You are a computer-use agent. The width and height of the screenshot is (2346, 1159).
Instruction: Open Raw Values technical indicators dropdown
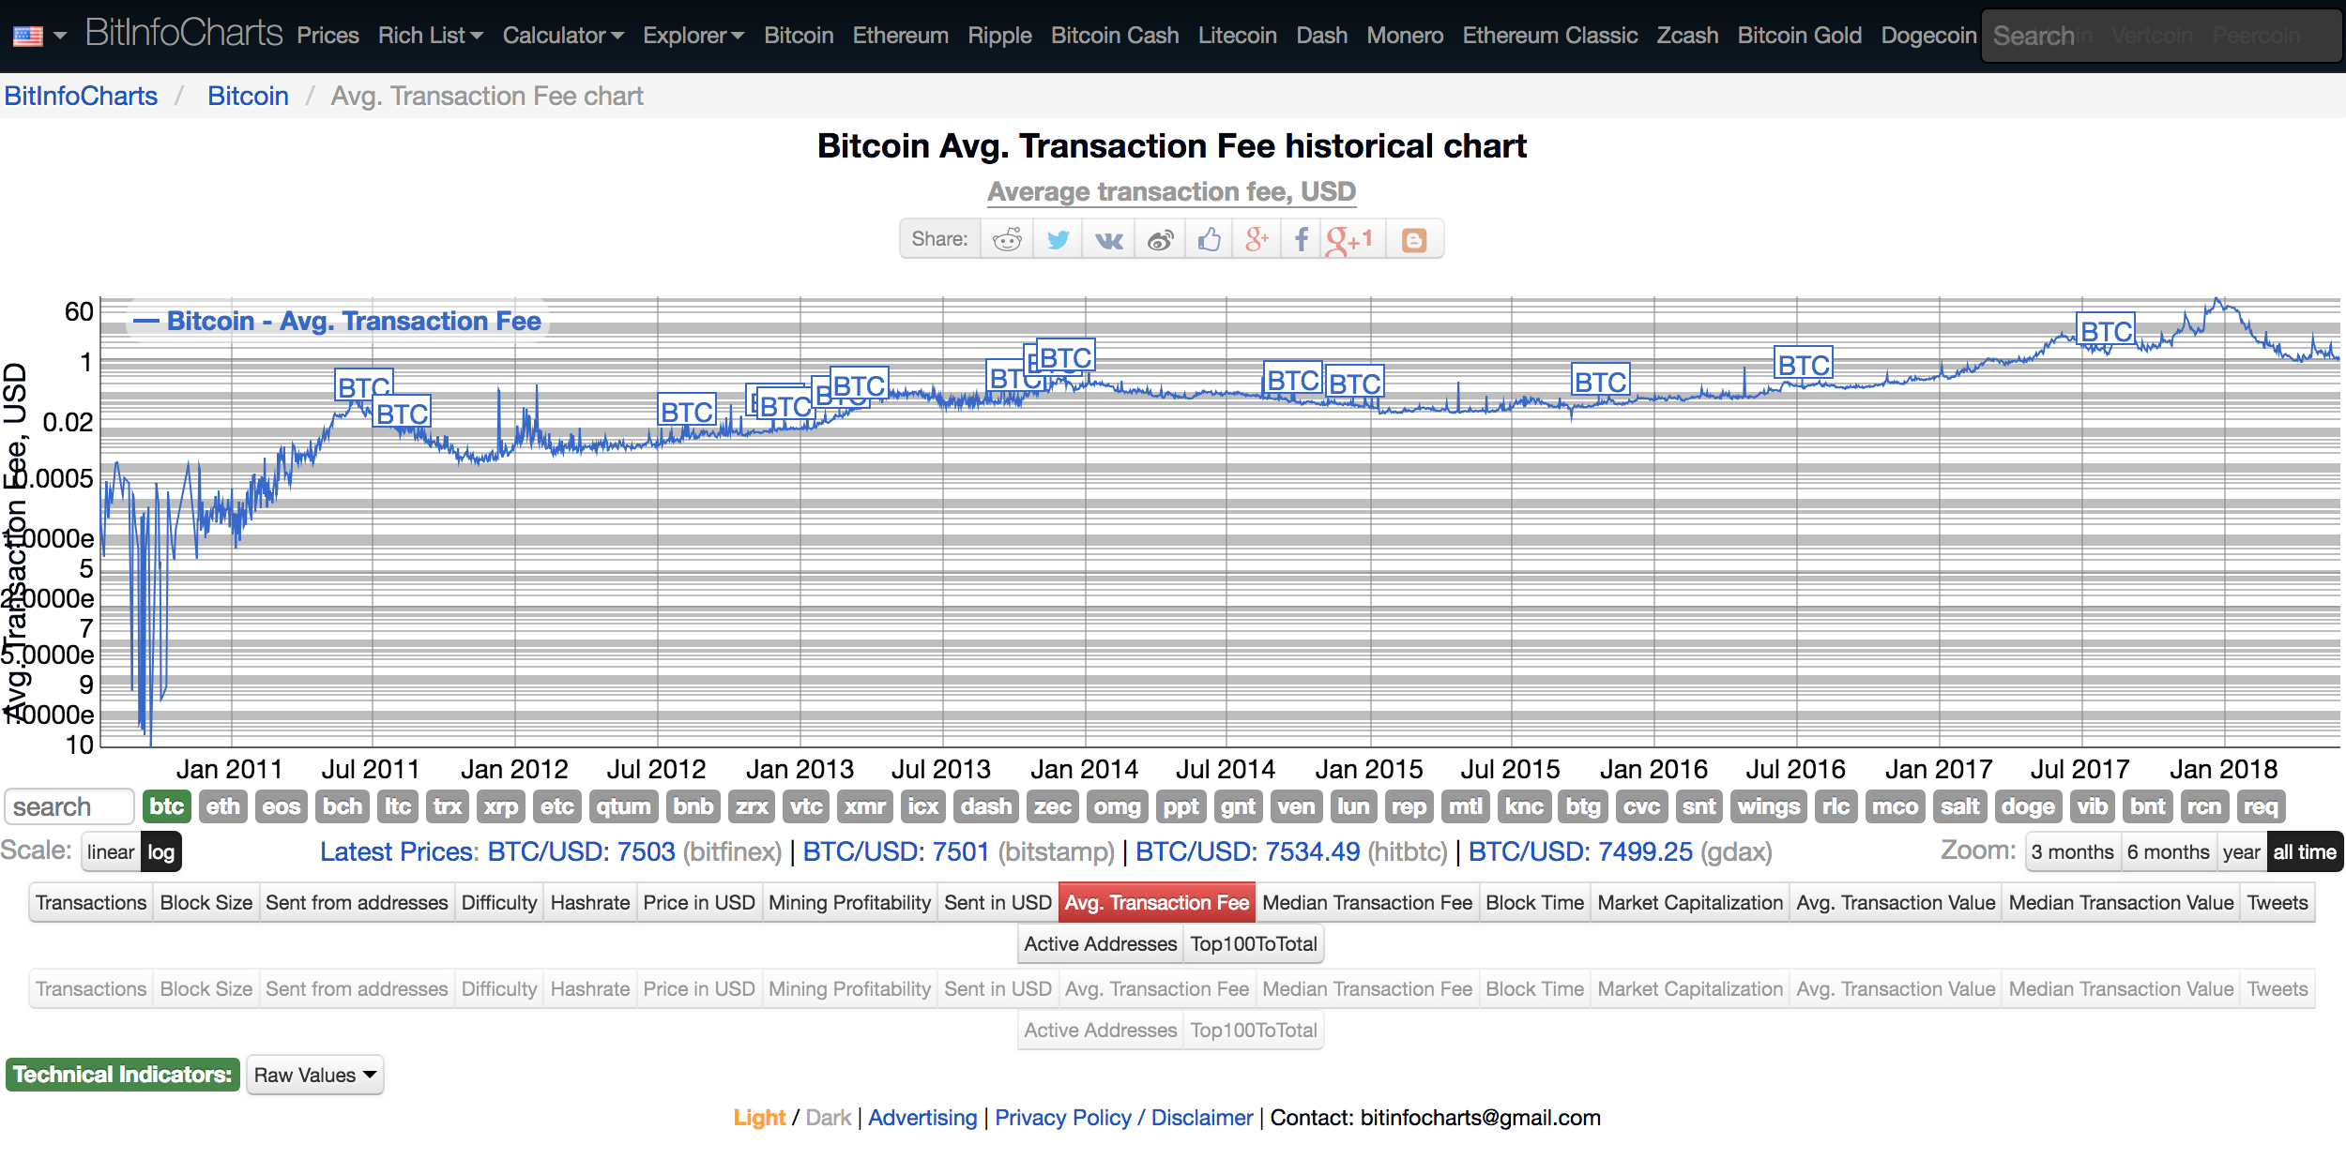coord(314,1075)
